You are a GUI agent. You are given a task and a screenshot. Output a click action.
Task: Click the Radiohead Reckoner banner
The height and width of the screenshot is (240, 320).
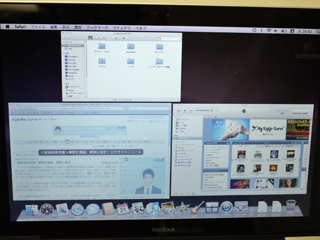click(298, 129)
